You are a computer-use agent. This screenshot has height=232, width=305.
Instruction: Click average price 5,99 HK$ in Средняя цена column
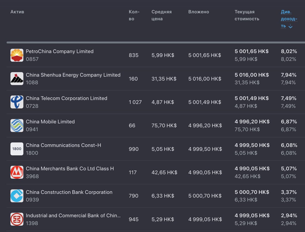pyautogui.click(x=163, y=55)
